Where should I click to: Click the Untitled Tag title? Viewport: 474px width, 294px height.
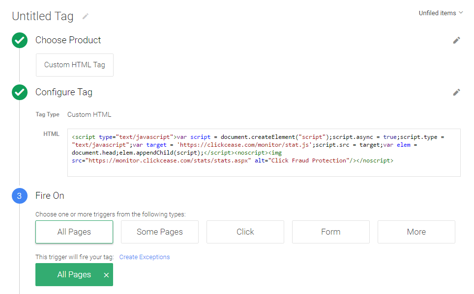[x=43, y=16]
